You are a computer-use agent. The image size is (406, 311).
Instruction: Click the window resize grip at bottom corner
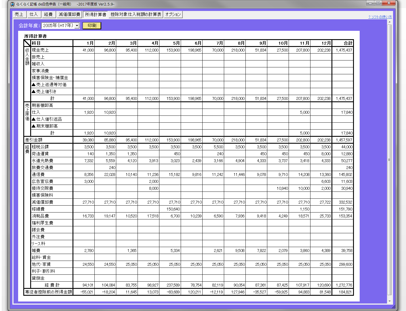393,307
